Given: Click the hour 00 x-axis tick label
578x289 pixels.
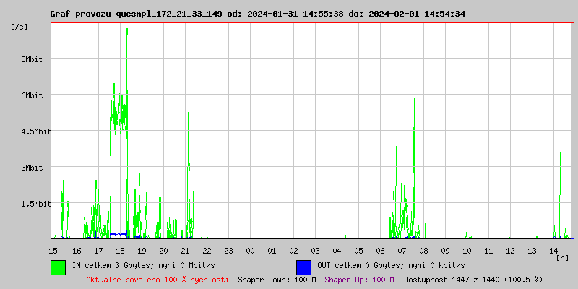Looking at the screenshot, I should (x=250, y=250).
